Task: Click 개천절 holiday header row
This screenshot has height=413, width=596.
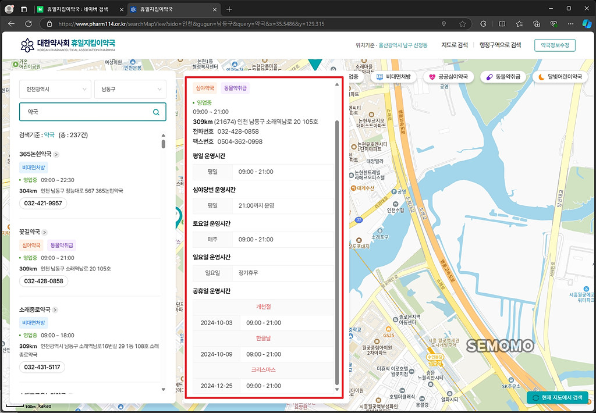Action: pos(264,307)
